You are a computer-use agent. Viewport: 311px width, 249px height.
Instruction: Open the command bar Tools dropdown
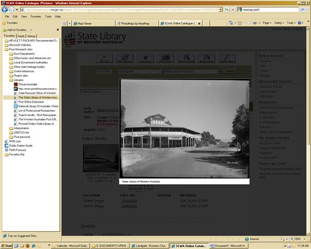(x=291, y=23)
